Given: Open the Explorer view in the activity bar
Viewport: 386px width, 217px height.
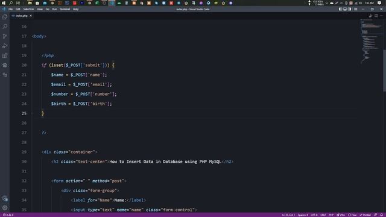Looking at the screenshot, I should pyautogui.click(x=5, y=17).
